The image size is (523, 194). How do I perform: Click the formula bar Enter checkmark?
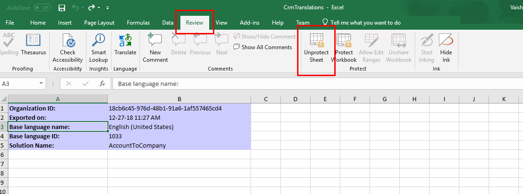tap(86, 84)
